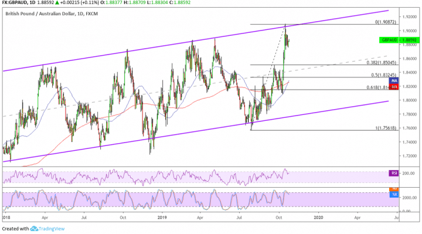Click the purple RSI indicator badge
This screenshot has width=422, height=234.
point(394,173)
